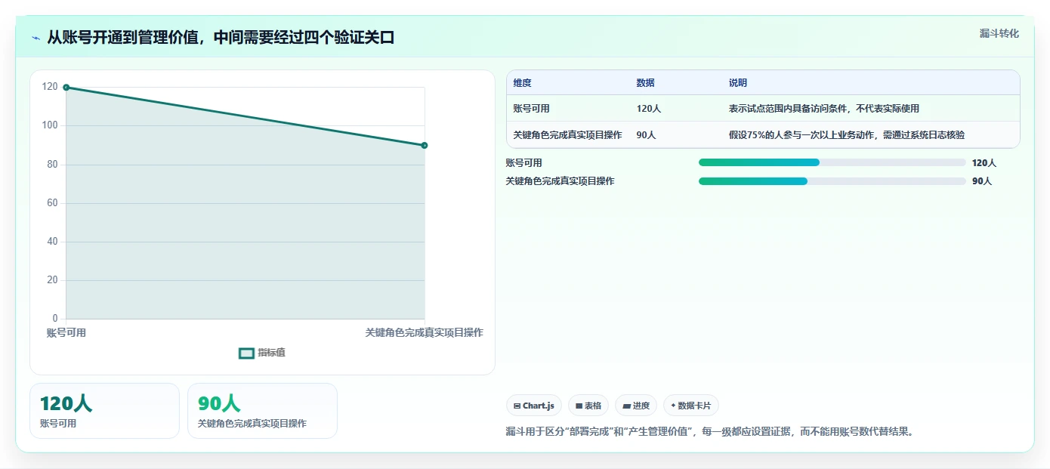This screenshot has height=469, width=1050.
Task: Toggle the 指标值 legend swatch
Action: point(246,353)
